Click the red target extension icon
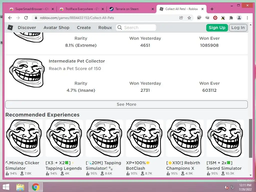 215,18
